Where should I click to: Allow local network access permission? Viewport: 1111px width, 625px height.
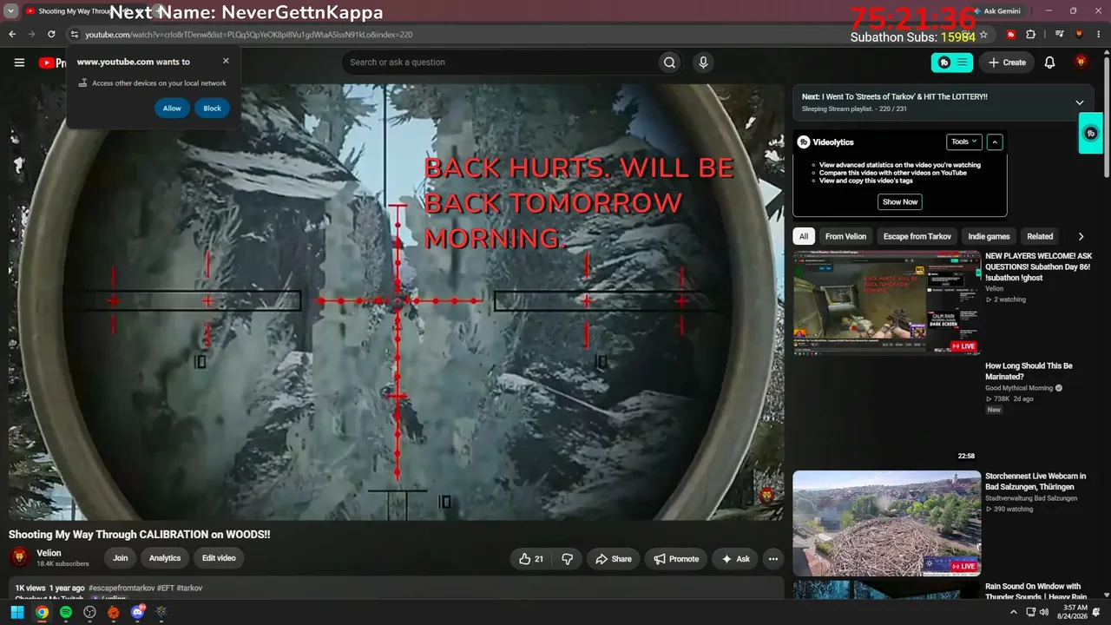[x=172, y=109]
